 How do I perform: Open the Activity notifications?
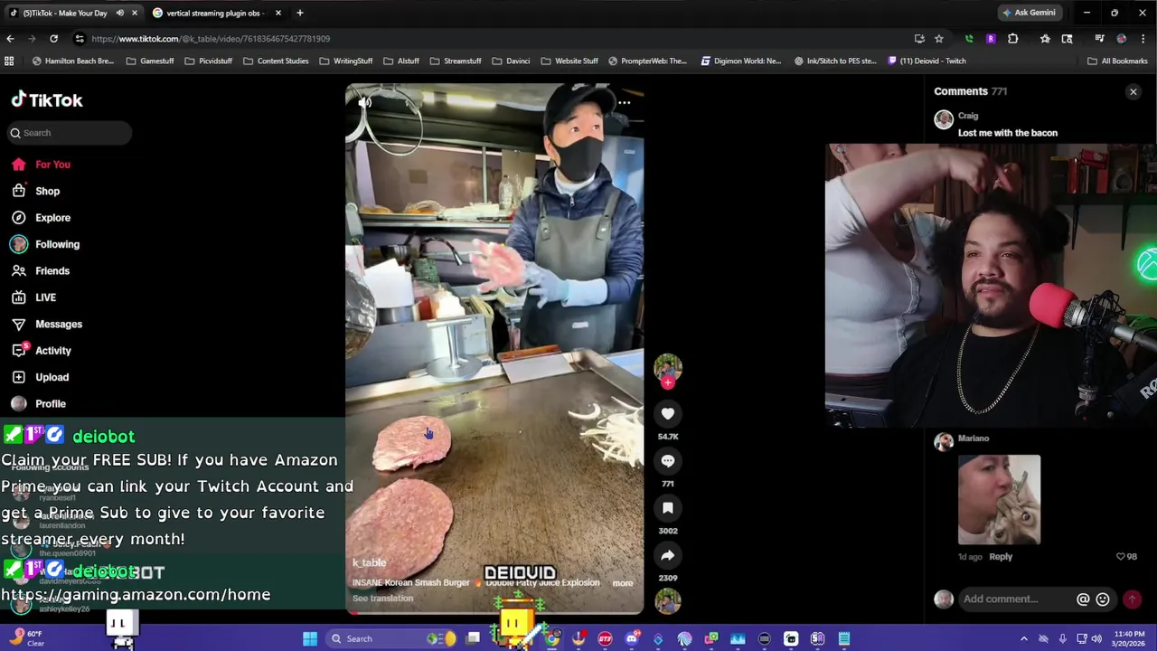(52, 351)
